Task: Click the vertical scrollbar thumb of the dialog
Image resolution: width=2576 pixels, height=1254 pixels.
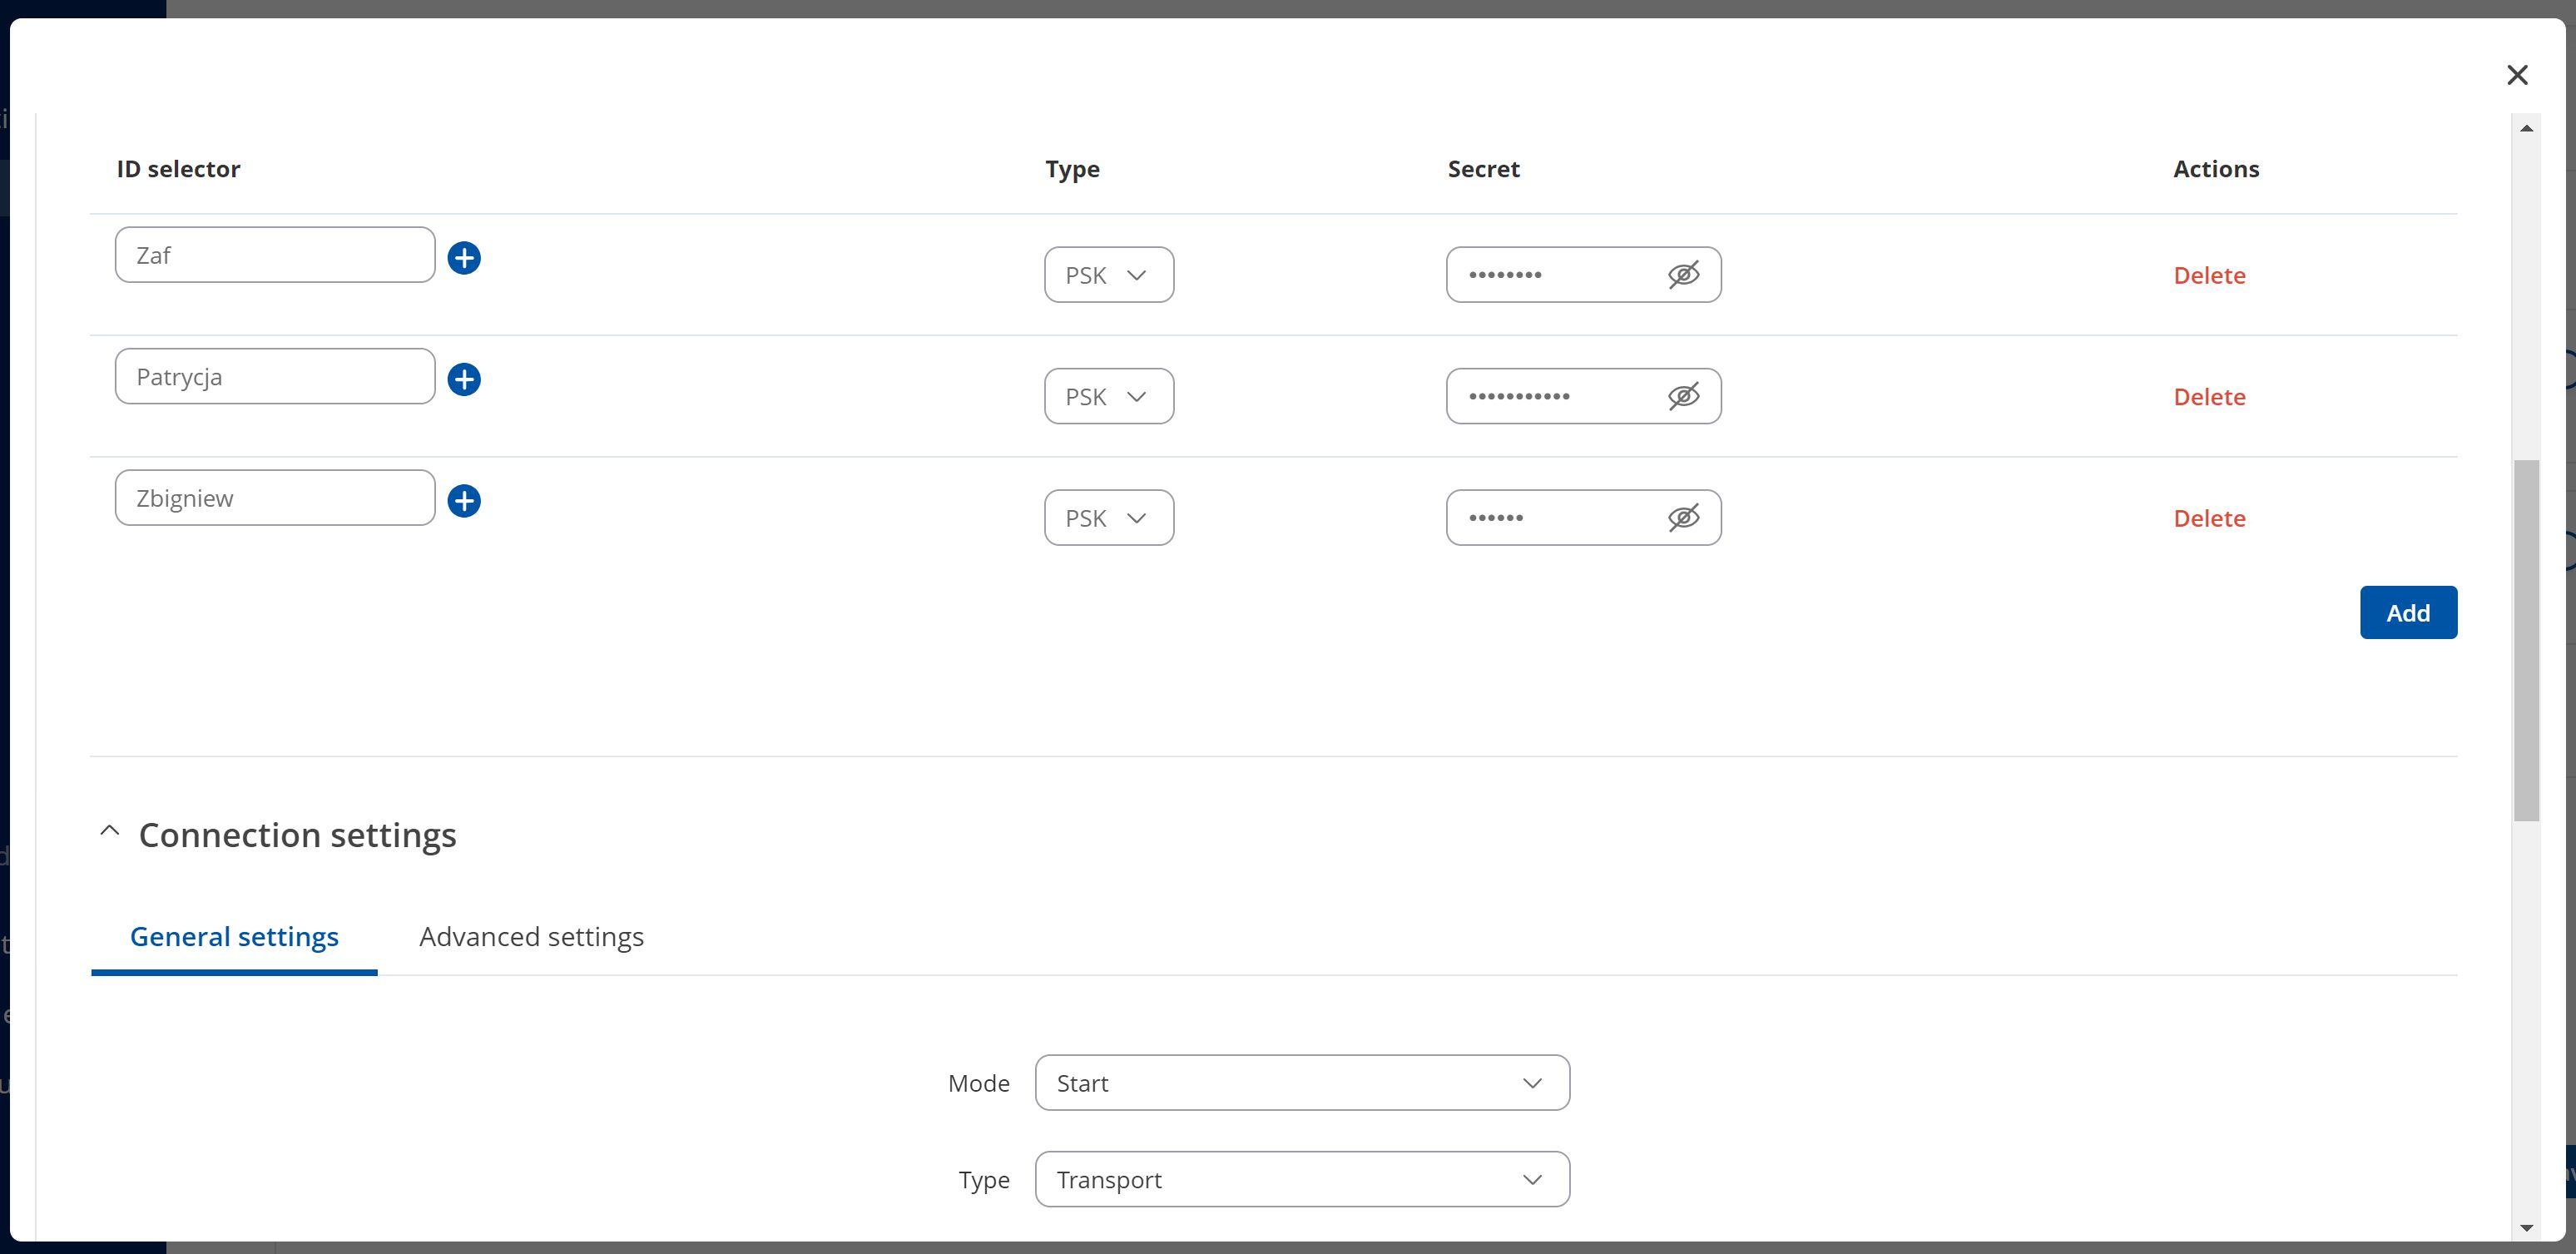Action: 2526,640
